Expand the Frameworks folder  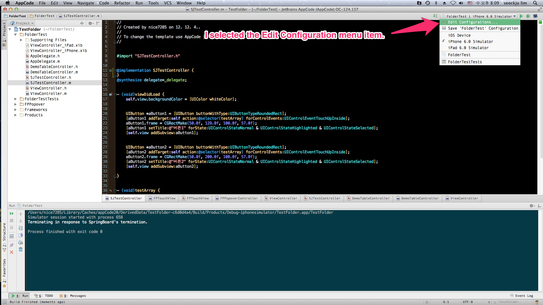16,110
